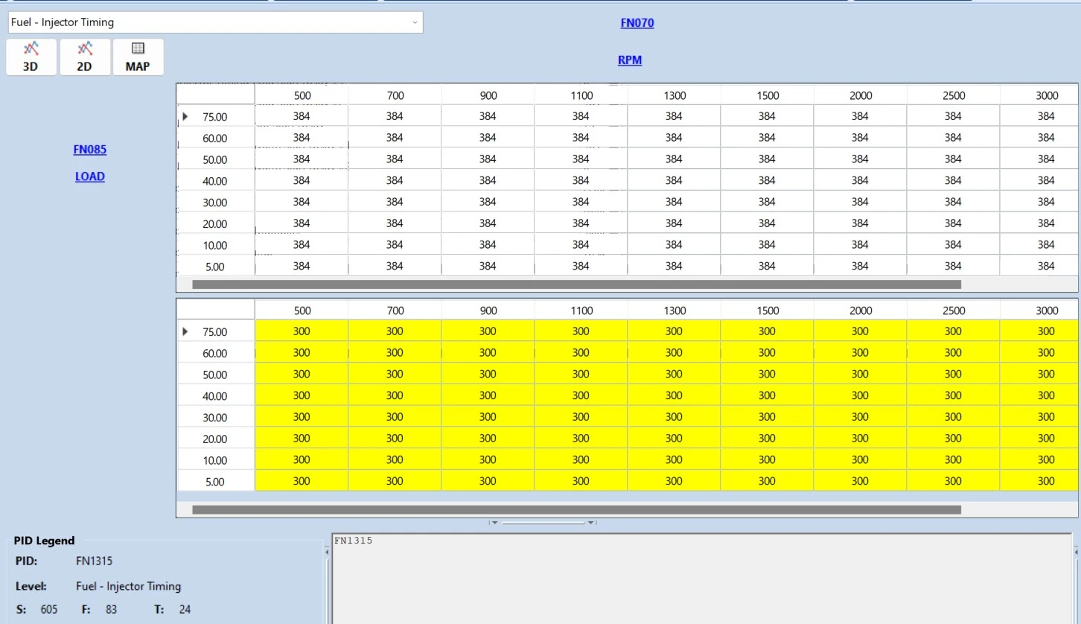
Task: Click the yellow 300 cell at load 75.00, RPM 3000
Action: [1039, 331]
